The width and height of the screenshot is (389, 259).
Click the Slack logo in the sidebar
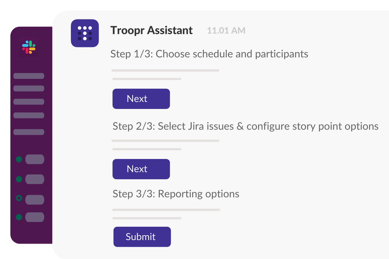29,48
